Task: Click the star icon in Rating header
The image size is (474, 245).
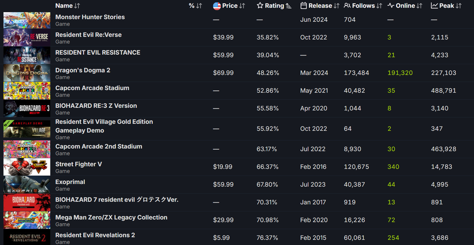Action: coord(260,6)
